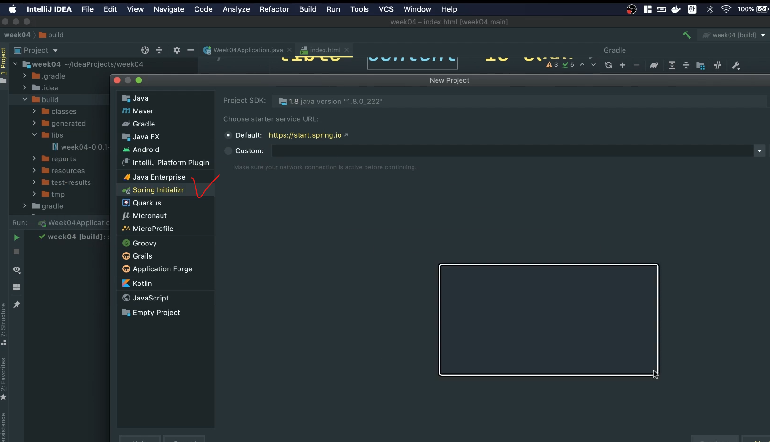Open the start.spring.io link
Screen dimensions: 770x442
305,135
